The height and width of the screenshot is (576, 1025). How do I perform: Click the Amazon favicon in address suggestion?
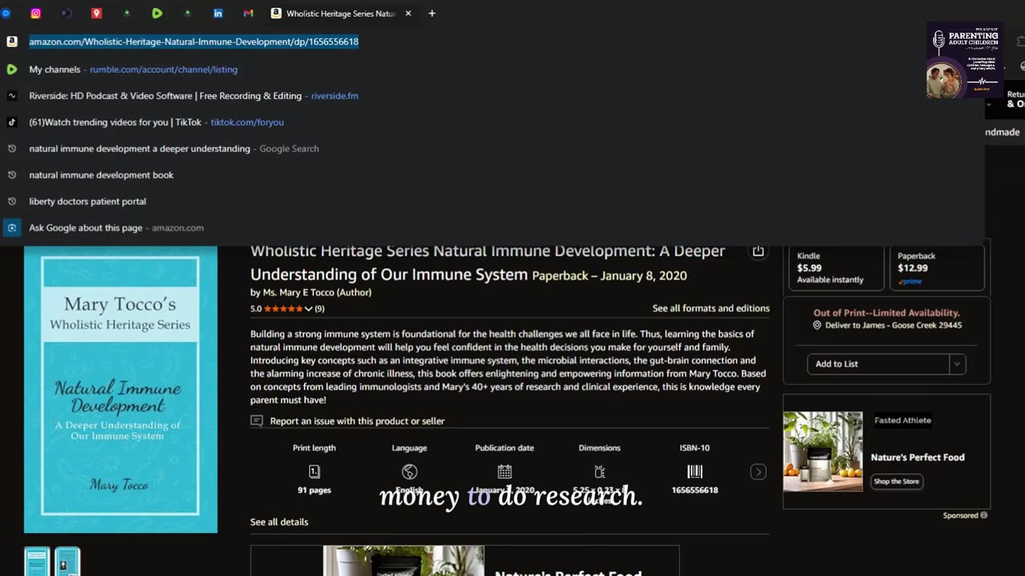click(12, 42)
